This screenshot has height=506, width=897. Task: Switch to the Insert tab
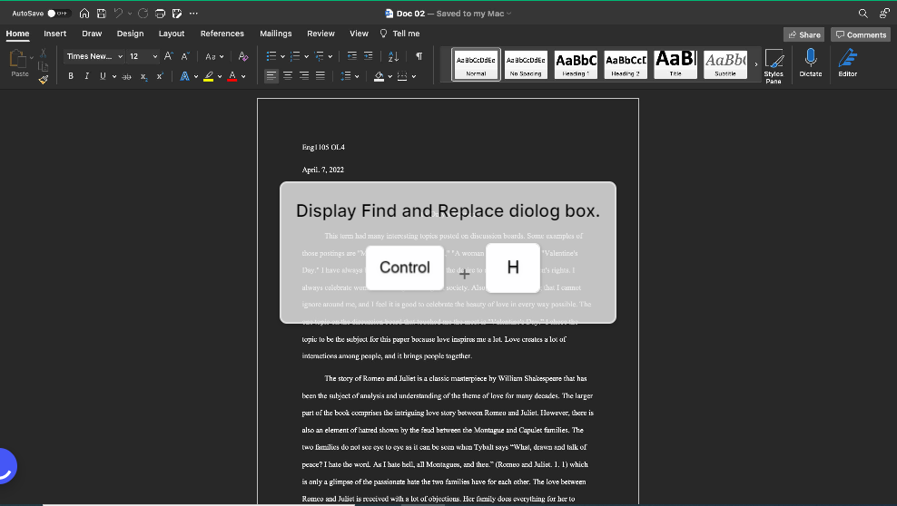(54, 34)
